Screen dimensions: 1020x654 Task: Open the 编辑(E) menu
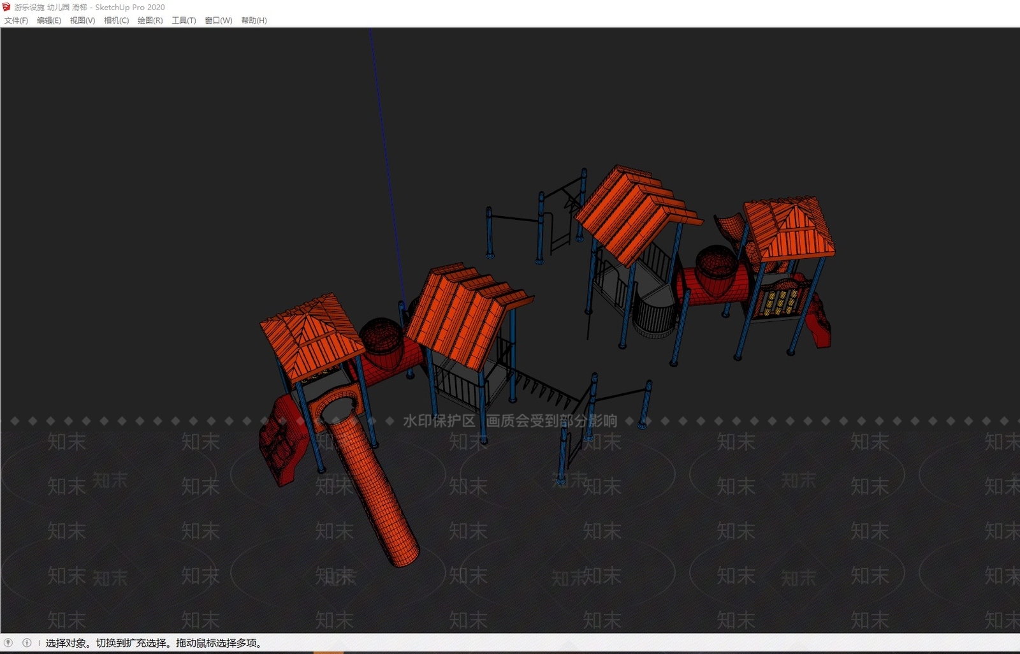coord(49,20)
